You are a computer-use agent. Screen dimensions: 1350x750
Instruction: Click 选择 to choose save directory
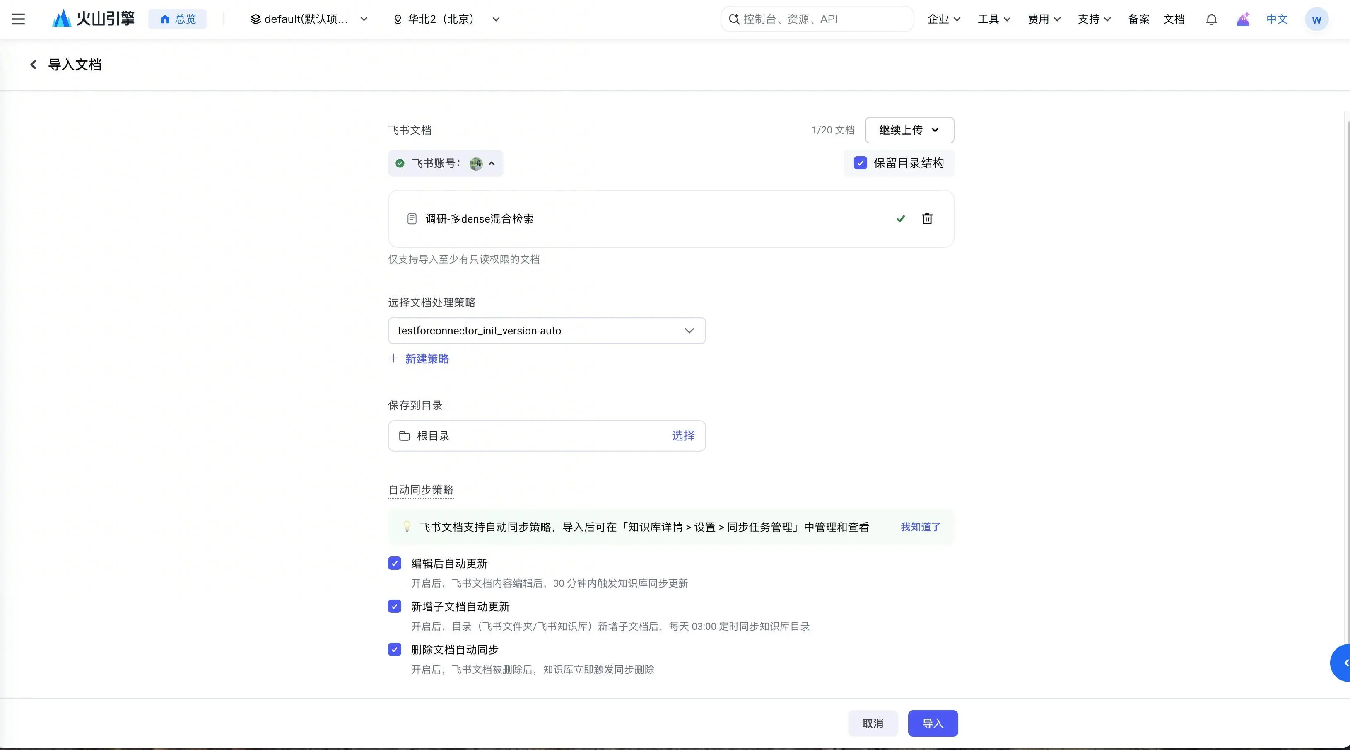pos(683,435)
